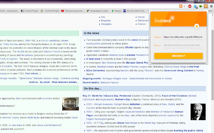Viewport: 214px width, 133px height.
Task: Click the Neuron URL input field
Action: (183, 37)
